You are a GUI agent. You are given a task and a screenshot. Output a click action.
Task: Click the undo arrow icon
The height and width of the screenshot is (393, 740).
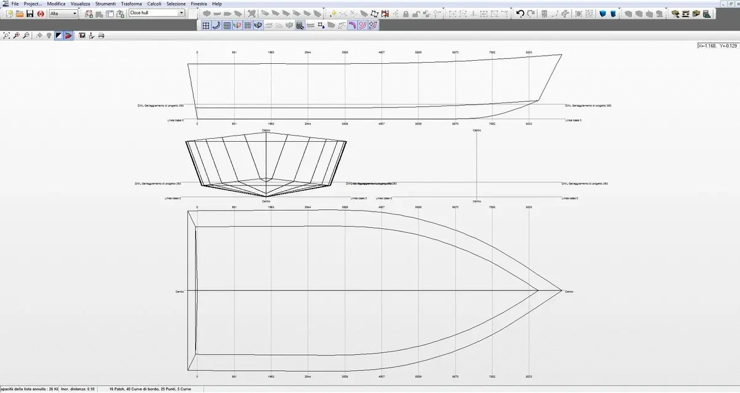pyautogui.click(x=520, y=14)
